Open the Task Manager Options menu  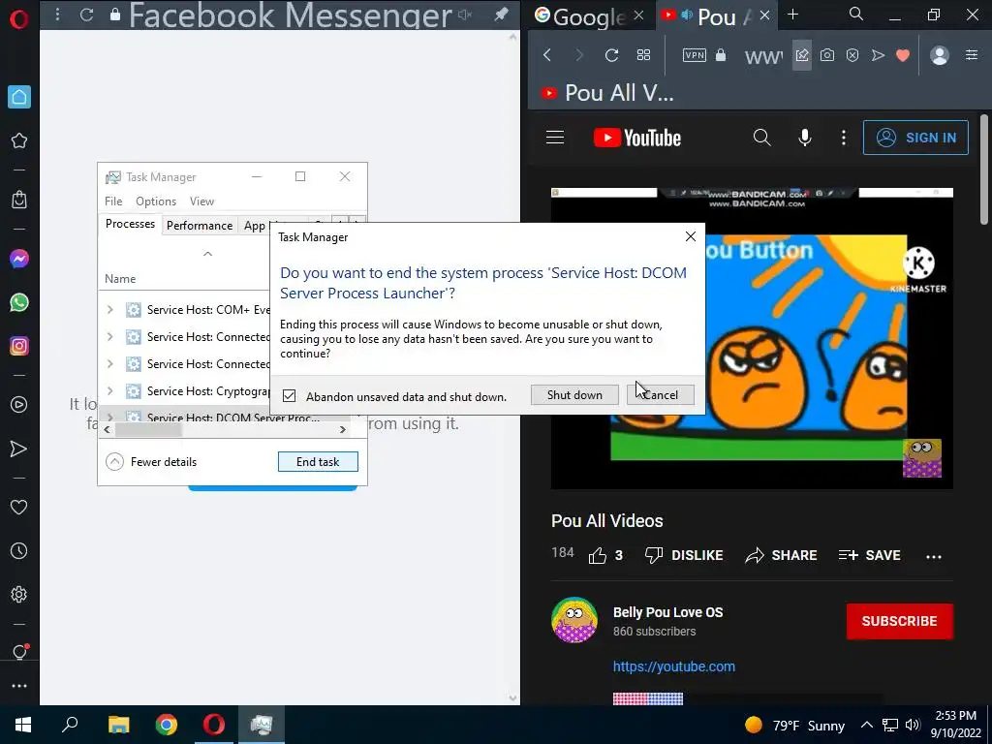coord(156,201)
